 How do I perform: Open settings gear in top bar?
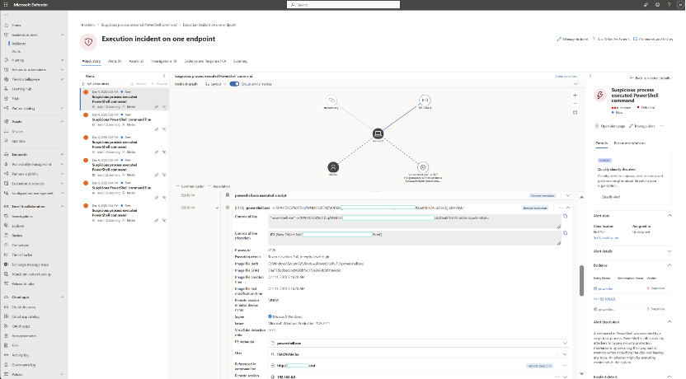pos(657,5)
